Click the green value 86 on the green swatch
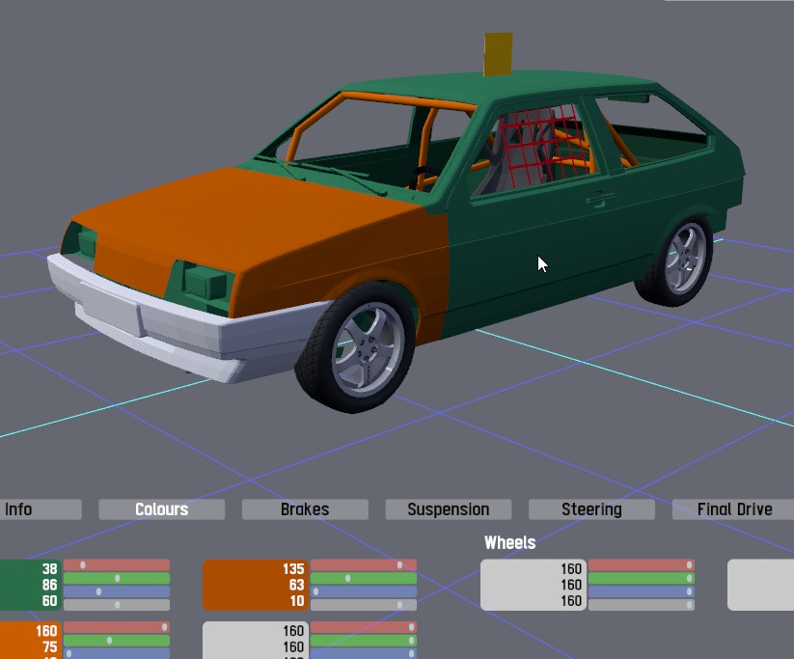The height and width of the screenshot is (659, 794). pyautogui.click(x=49, y=585)
